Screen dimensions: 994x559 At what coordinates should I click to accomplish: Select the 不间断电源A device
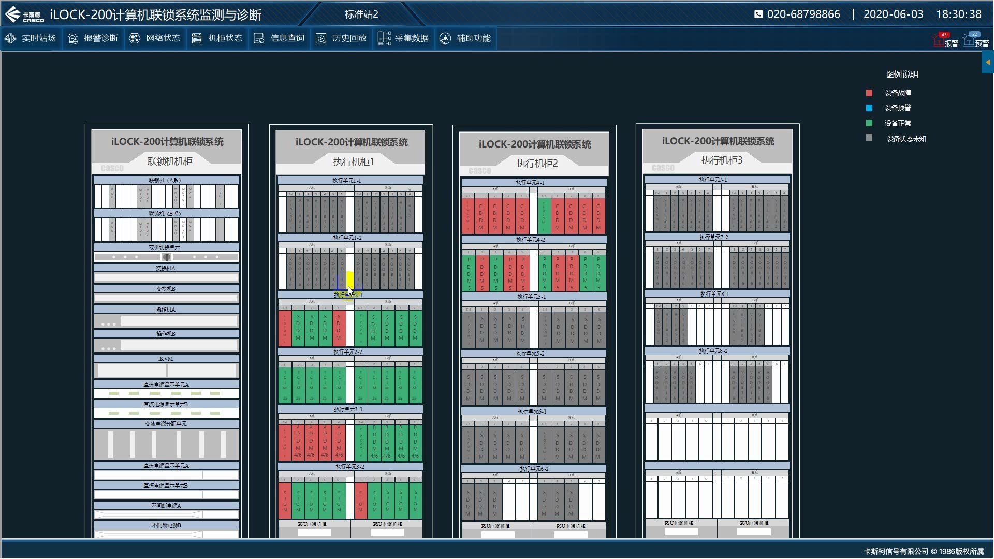[166, 515]
